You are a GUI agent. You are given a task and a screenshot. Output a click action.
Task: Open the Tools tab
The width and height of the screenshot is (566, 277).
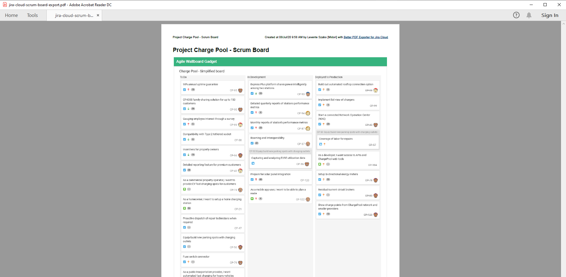coord(32,15)
